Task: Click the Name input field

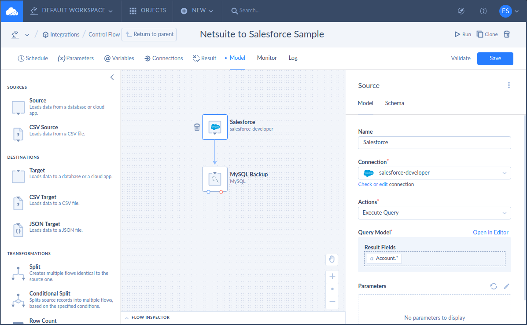Action: click(x=434, y=142)
